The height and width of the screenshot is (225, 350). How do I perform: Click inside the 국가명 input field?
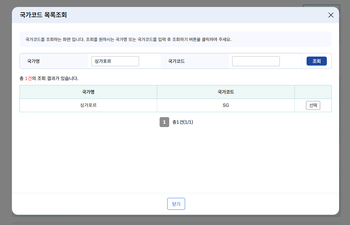coord(115,61)
